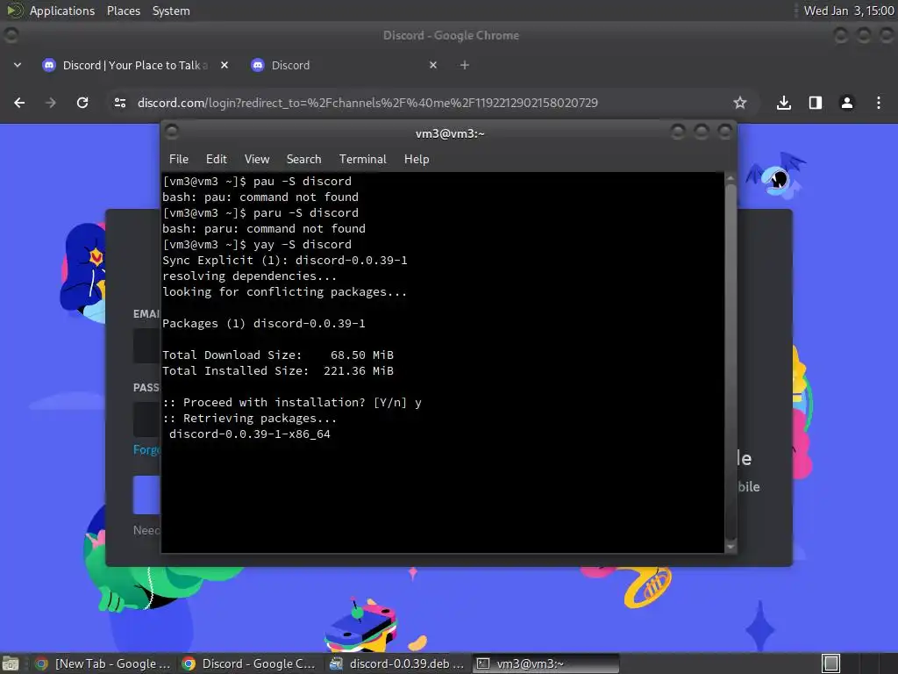
Task: Click Chrome window menu button at top-left
Action: point(11,35)
